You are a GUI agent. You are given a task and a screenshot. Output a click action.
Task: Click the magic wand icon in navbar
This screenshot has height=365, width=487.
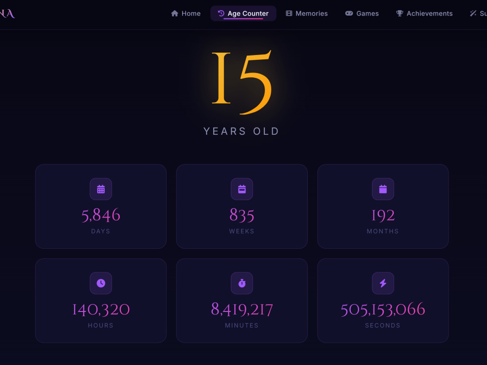[473, 13]
